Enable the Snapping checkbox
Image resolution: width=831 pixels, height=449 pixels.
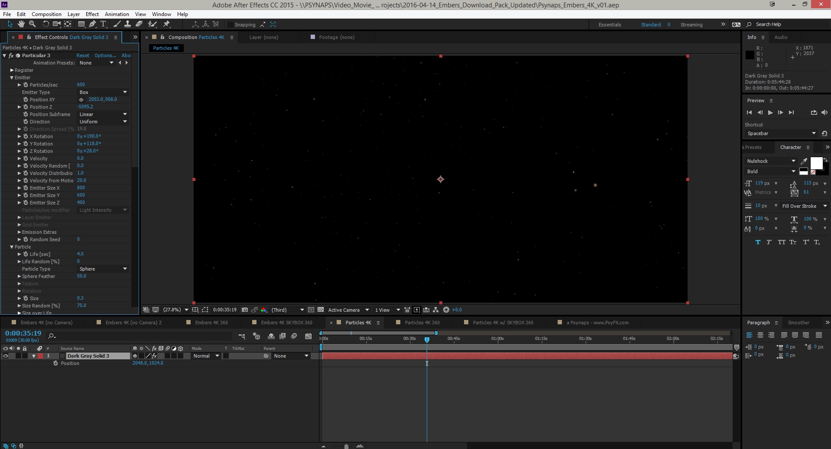230,25
